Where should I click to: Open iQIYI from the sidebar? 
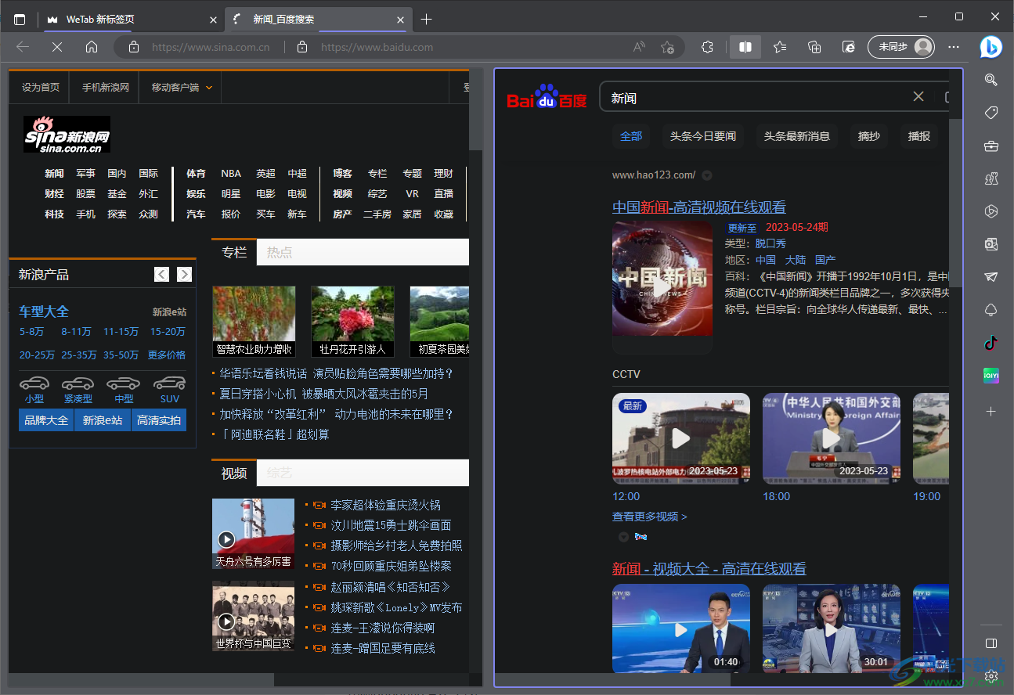point(991,376)
